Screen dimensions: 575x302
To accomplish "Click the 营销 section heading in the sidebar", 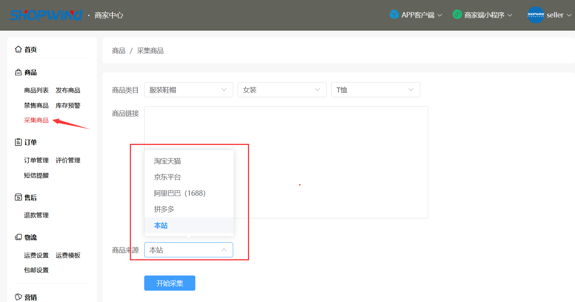I will pos(31,297).
